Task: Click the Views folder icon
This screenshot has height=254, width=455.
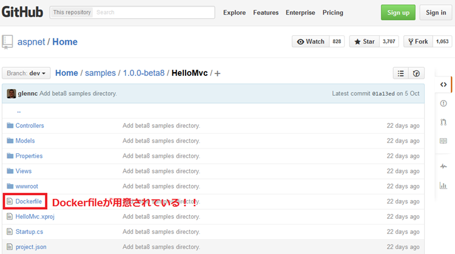Action: [10, 171]
